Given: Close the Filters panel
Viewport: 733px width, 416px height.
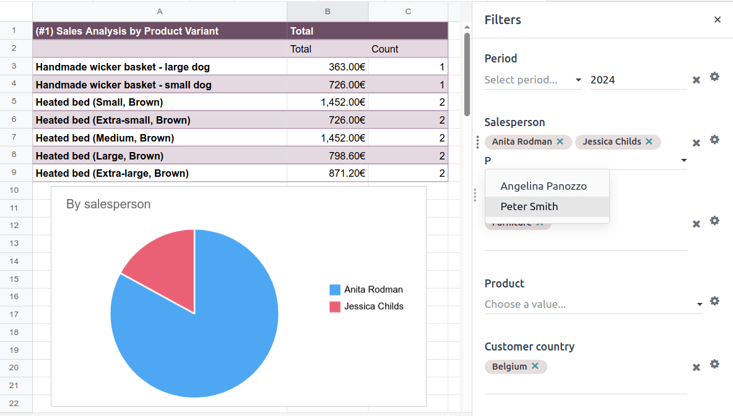Looking at the screenshot, I should click(717, 19).
